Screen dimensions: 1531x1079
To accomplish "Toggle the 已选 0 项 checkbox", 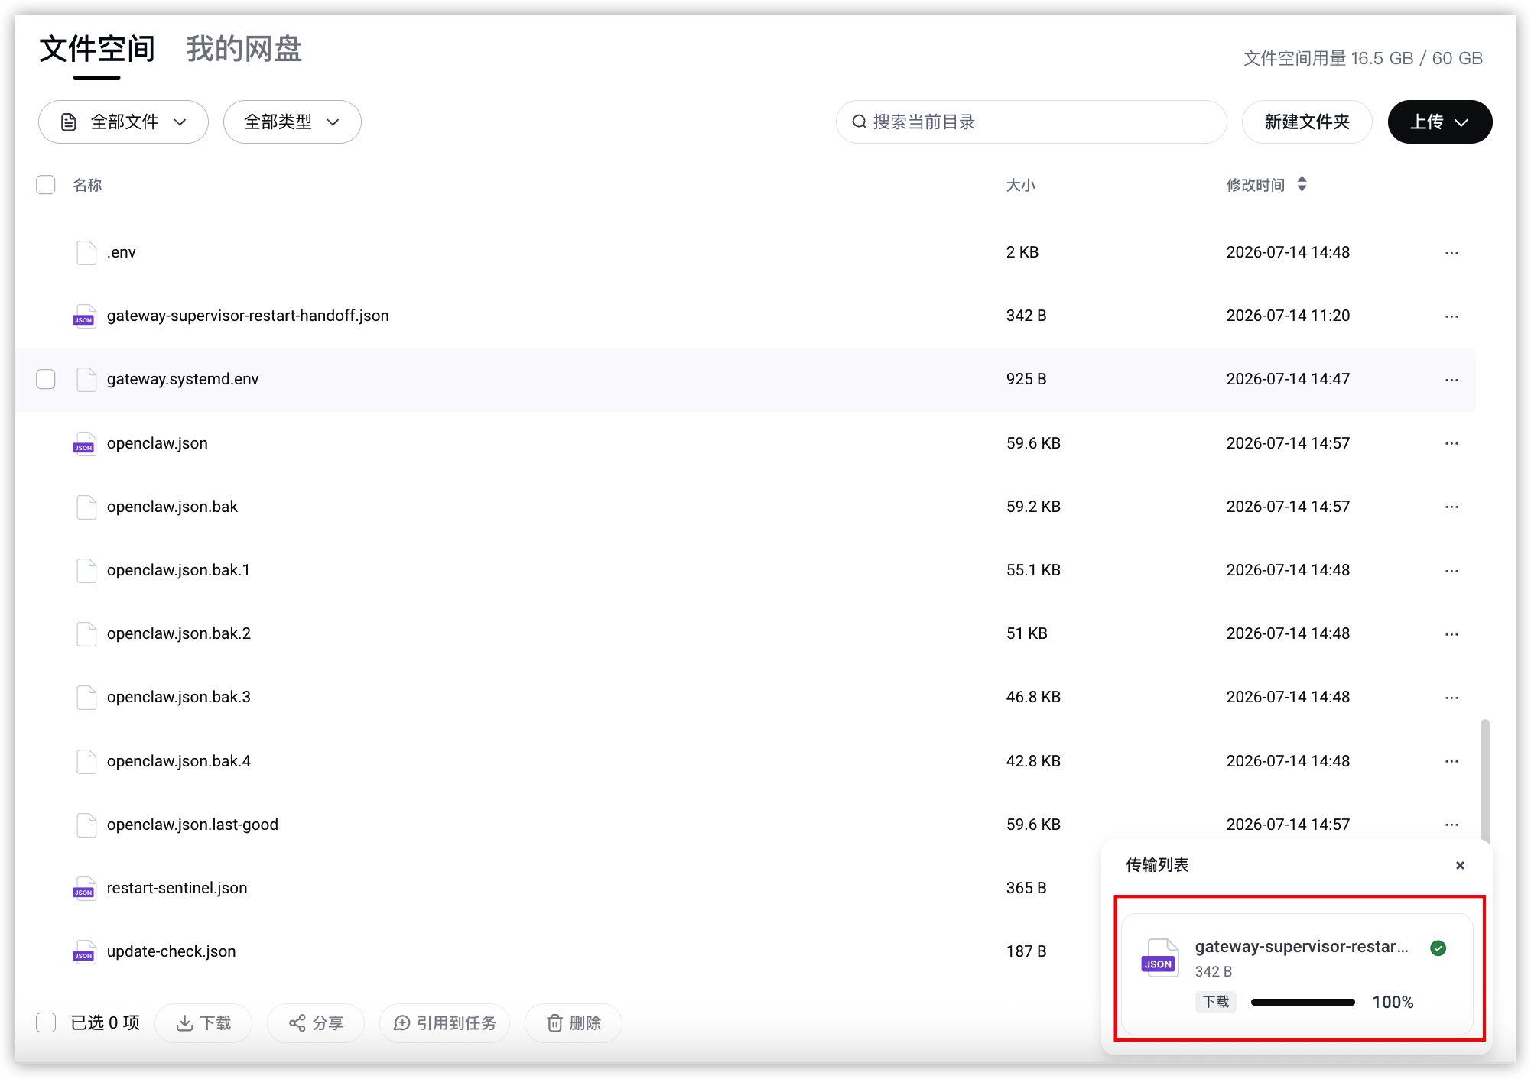I will 46,1022.
